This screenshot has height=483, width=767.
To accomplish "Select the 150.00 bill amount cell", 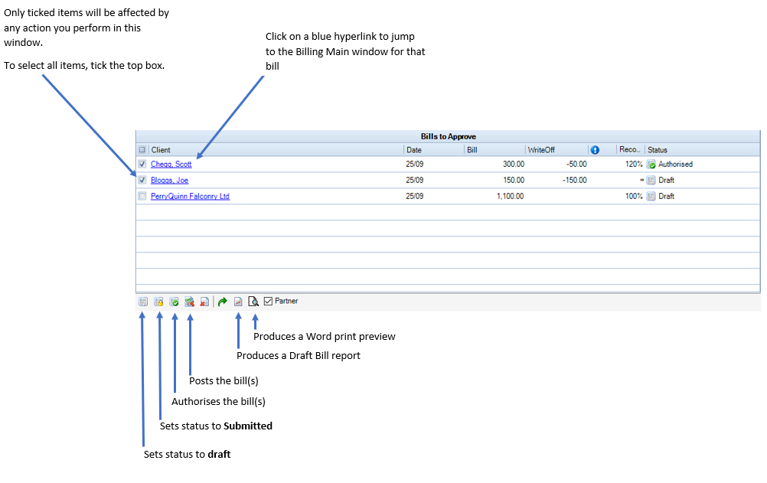I will [514, 180].
